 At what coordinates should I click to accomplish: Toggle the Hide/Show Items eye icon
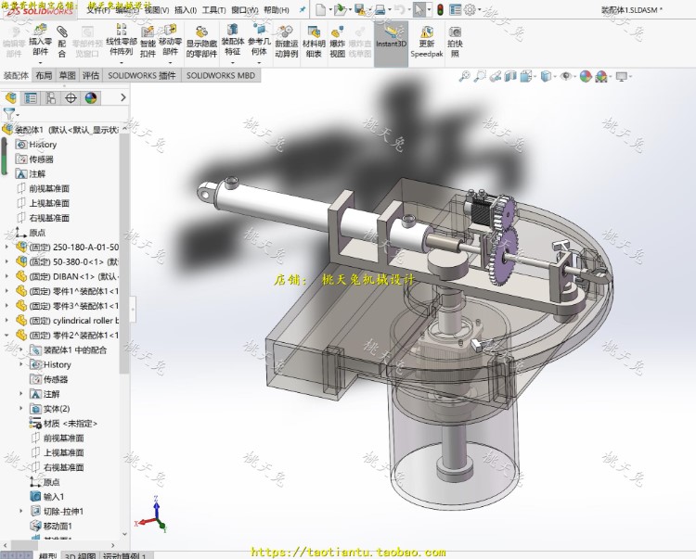(x=565, y=76)
